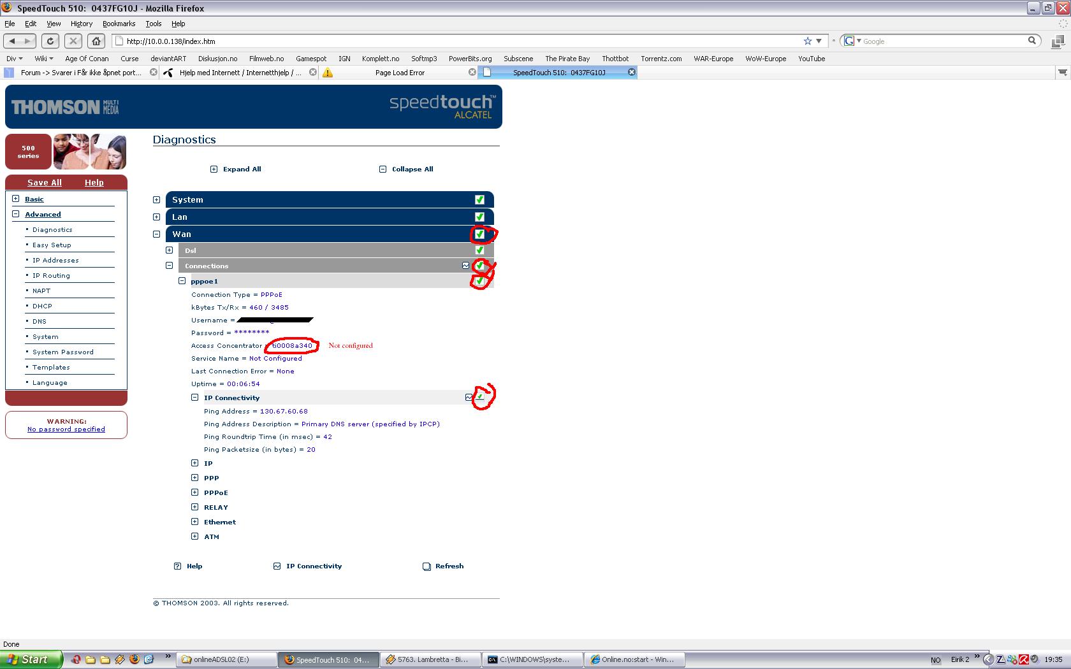Click the Help question-mark icon at bottom
Screen dimensions: 1071x669
coord(177,566)
